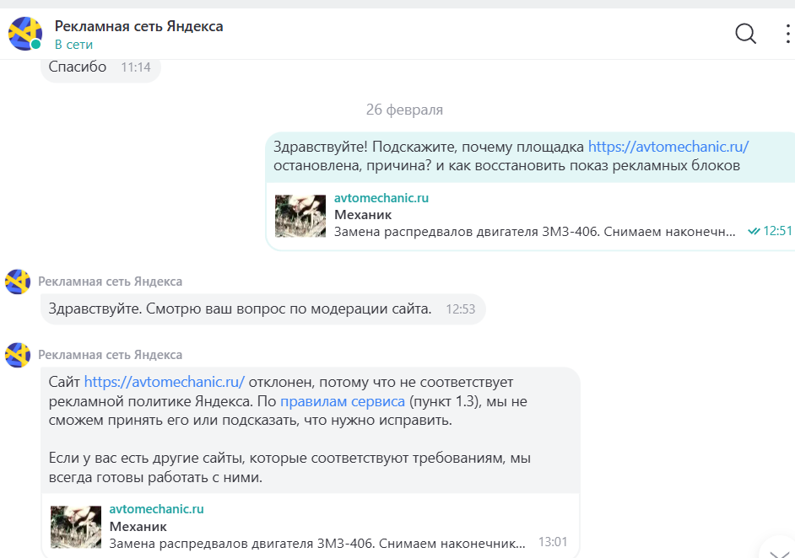Click the 12:53 timestamp
The width and height of the screenshot is (795, 558).
pos(460,309)
